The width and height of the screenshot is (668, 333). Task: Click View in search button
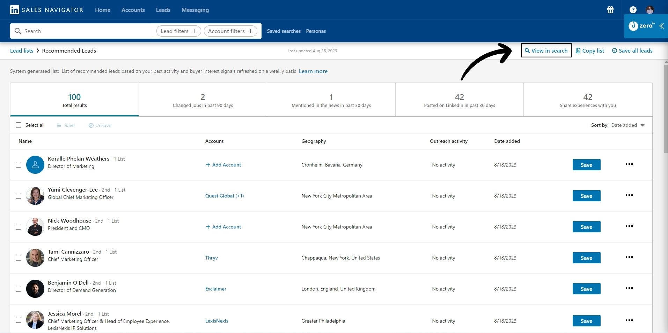click(546, 51)
